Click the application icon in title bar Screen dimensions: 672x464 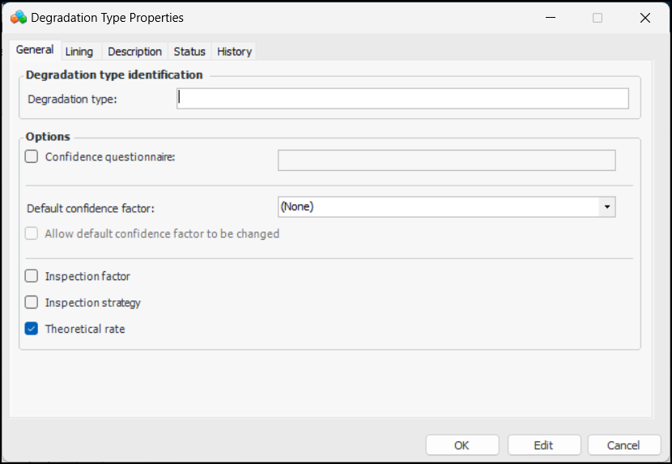[18, 17]
